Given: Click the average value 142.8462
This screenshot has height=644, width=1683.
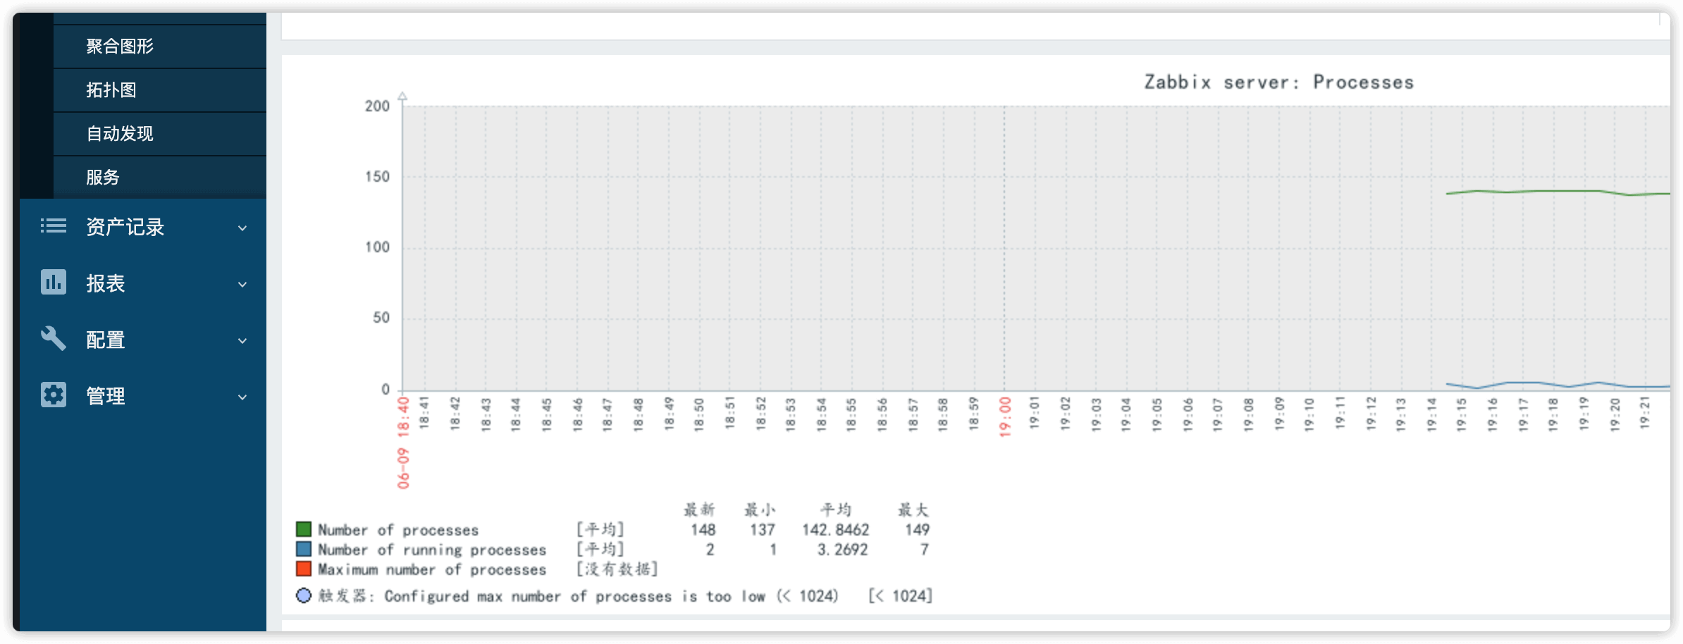Looking at the screenshot, I should (x=836, y=530).
